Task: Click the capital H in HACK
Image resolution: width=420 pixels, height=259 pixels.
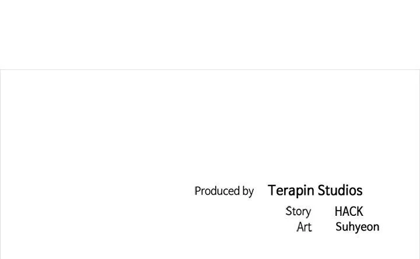Action: click(x=338, y=212)
